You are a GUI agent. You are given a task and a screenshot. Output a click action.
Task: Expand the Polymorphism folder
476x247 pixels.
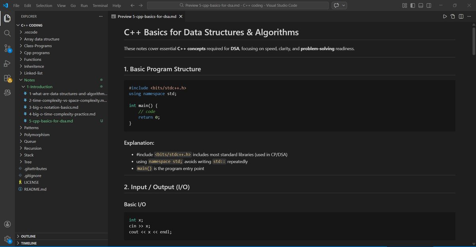pos(61,135)
